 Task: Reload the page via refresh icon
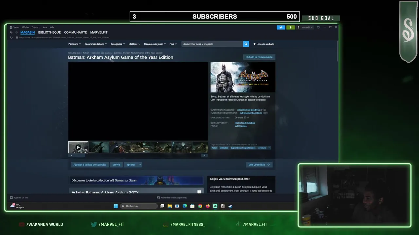tap(11, 37)
